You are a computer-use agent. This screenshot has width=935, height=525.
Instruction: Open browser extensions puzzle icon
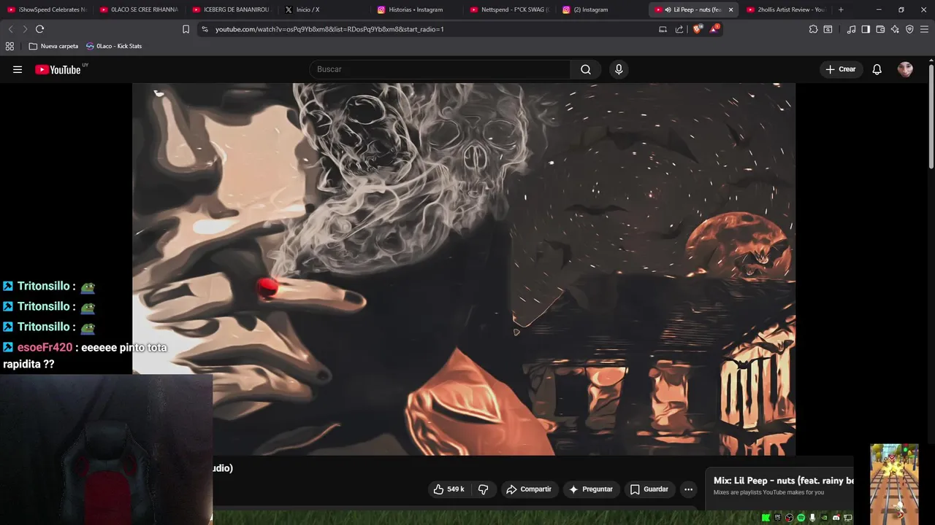813,29
